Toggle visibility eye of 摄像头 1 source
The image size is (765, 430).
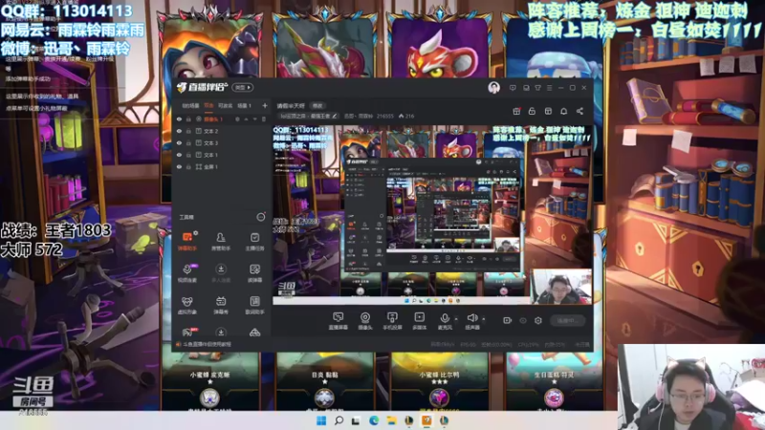tap(179, 118)
